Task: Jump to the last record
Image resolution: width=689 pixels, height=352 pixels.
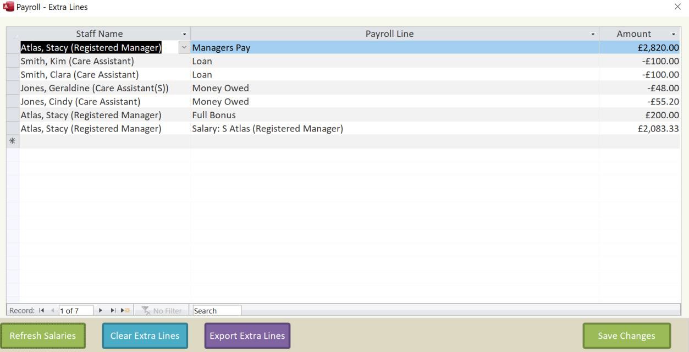Action: coord(113,311)
